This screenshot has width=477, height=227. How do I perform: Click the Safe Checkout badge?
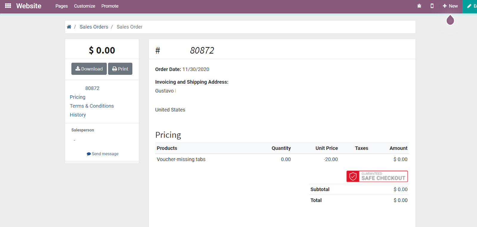coord(377,176)
